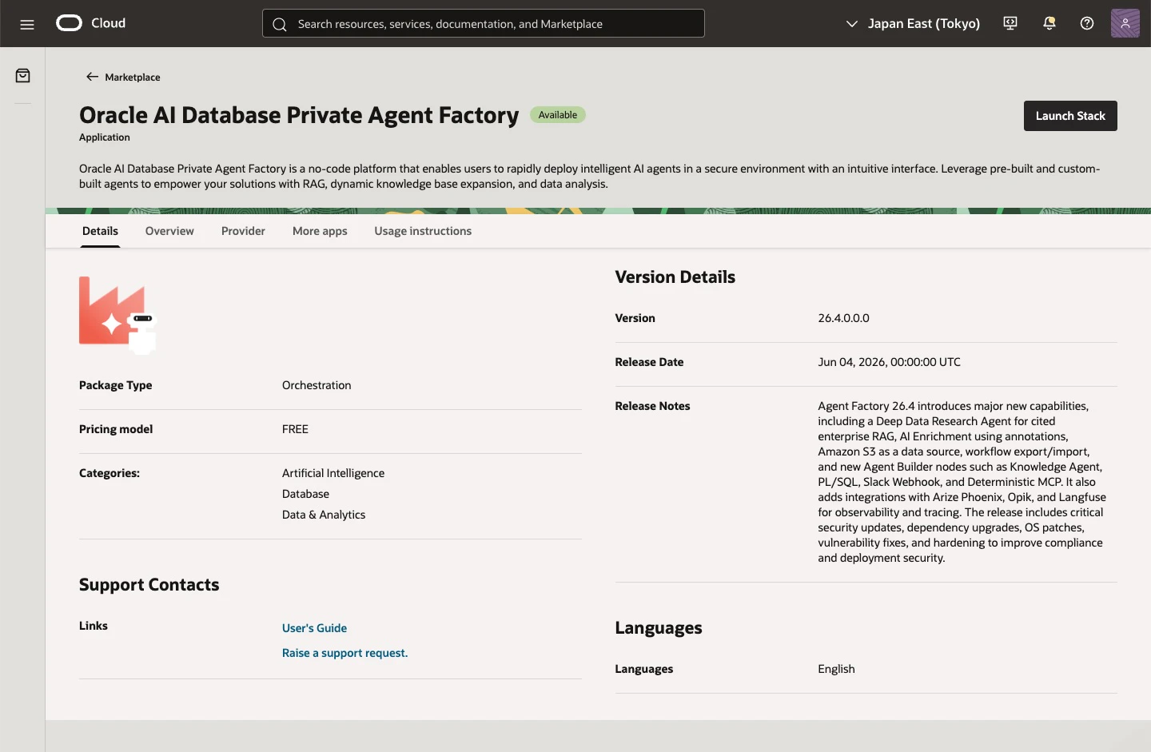Click the Data & Analytics category
Viewport: 1151px width, 752px height.
tap(324, 515)
